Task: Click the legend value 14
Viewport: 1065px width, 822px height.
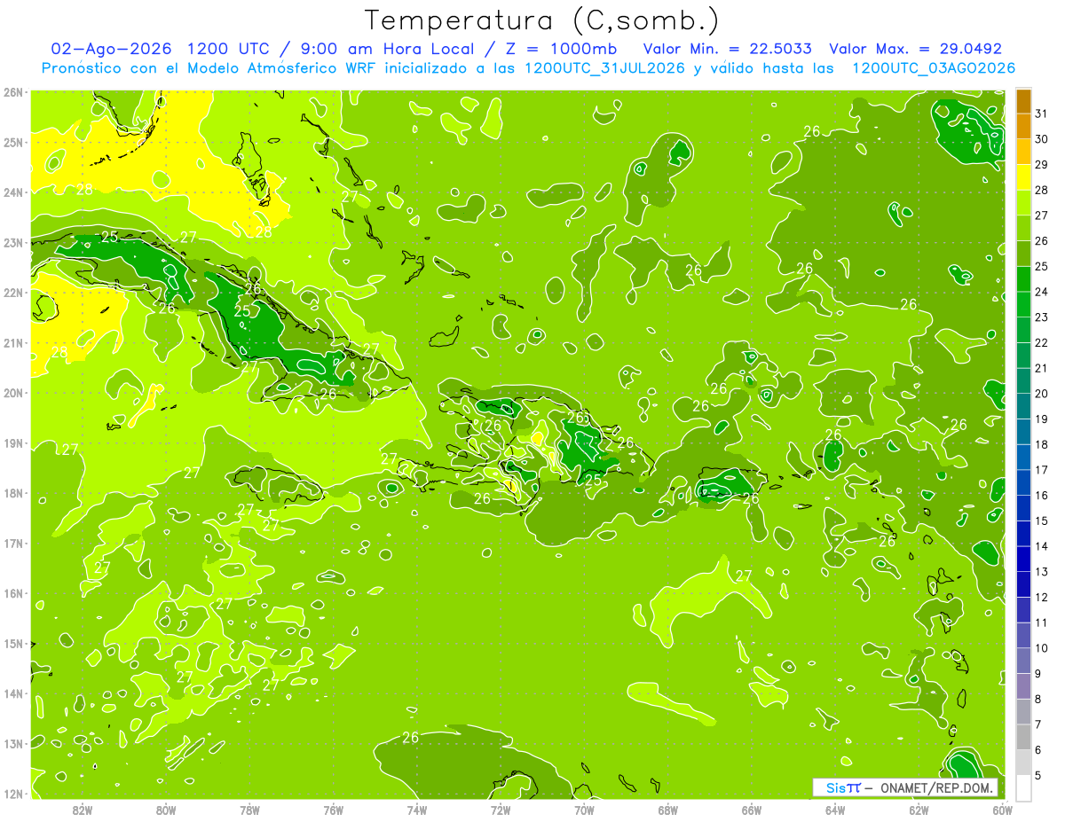Action: coord(1042,546)
